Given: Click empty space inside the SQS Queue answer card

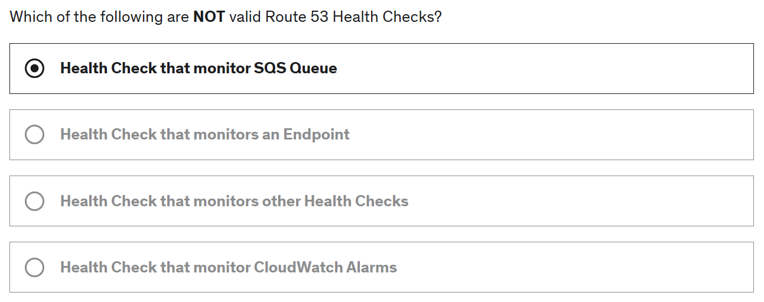Looking at the screenshot, I should (x=532, y=69).
